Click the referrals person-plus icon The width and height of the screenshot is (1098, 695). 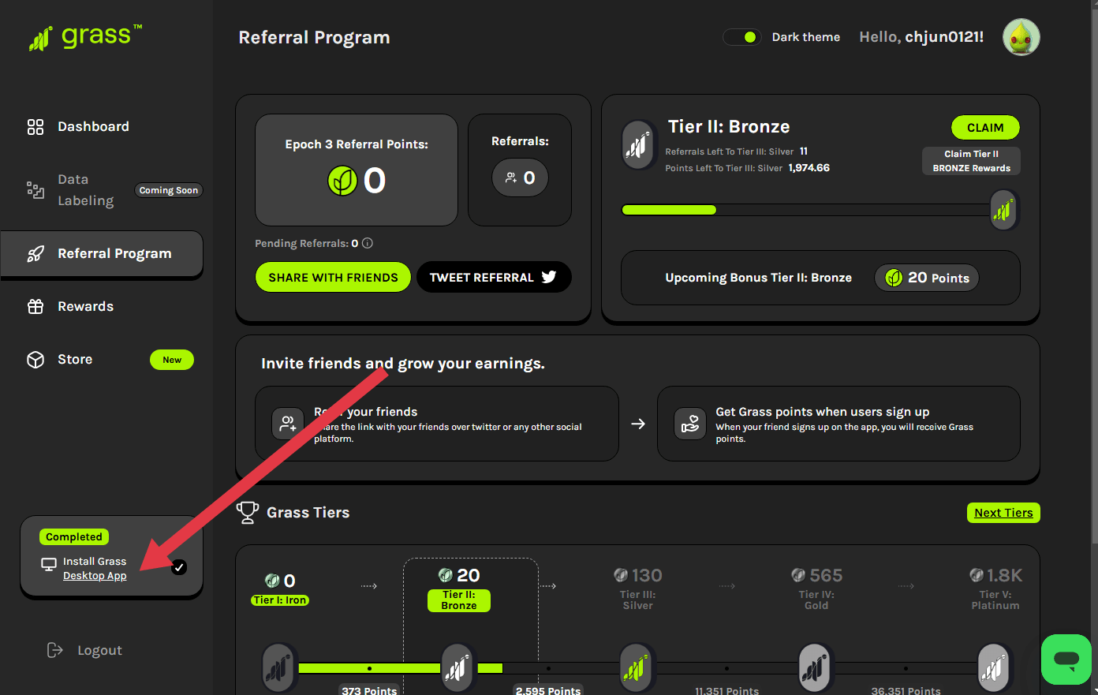tap(511, 178)
